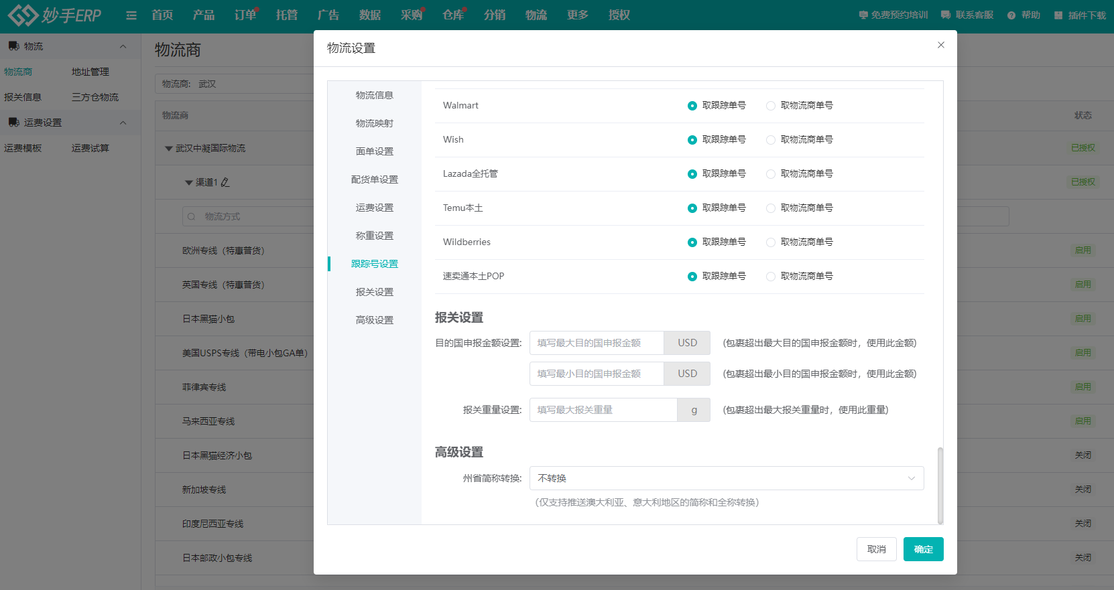Switch to 配货单设置 tab in dialog
1114x590 pixels.
coord(375,179)
